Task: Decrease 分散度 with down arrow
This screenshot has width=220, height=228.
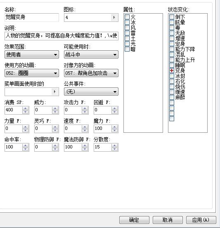Action: pos(114,149)
